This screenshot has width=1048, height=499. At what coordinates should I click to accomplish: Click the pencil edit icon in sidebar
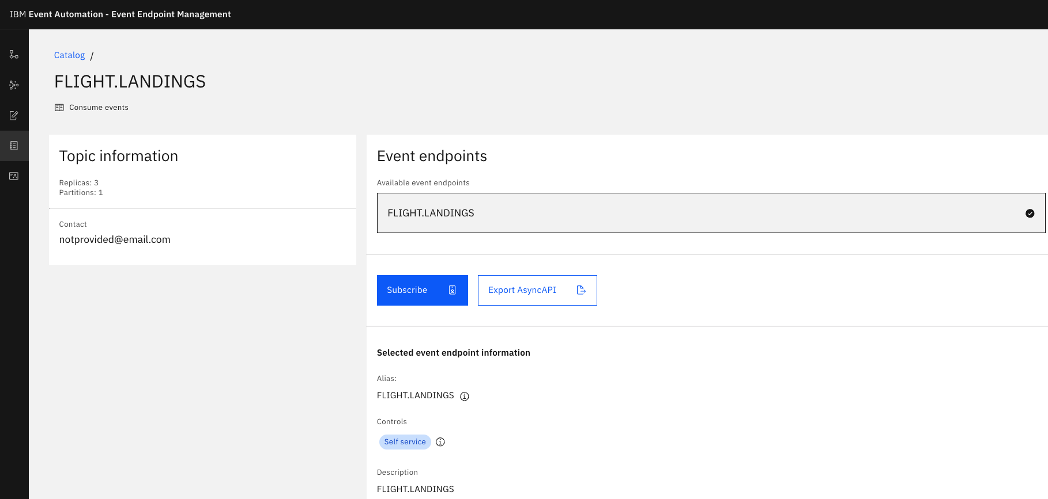tap(14, 116)
